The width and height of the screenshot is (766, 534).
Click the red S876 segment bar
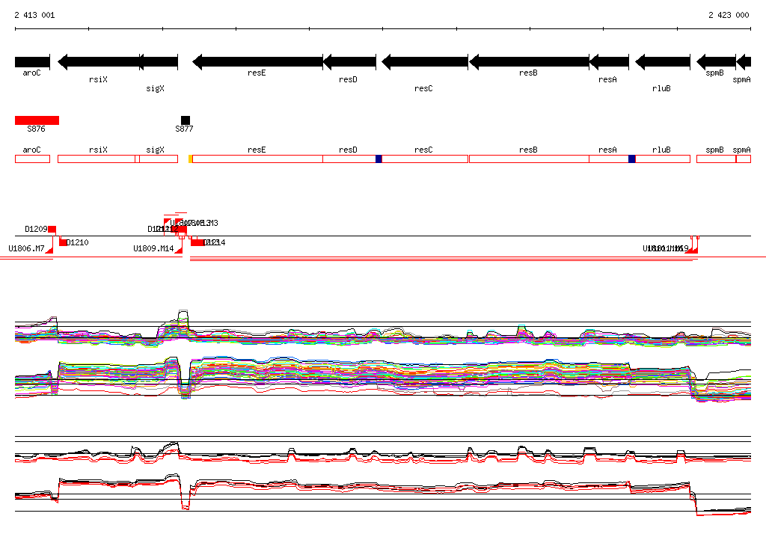pos(37,120)
